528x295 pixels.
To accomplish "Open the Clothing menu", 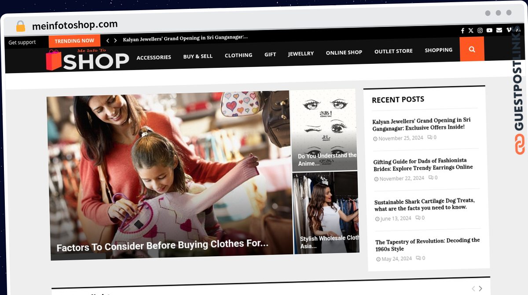I will [238, 55].
